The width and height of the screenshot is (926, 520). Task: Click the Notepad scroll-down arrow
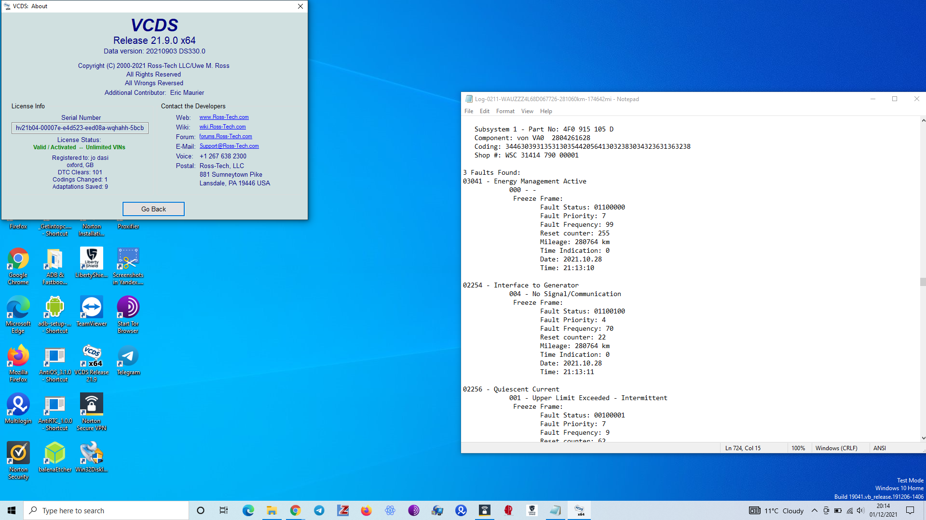click(923, 438)
